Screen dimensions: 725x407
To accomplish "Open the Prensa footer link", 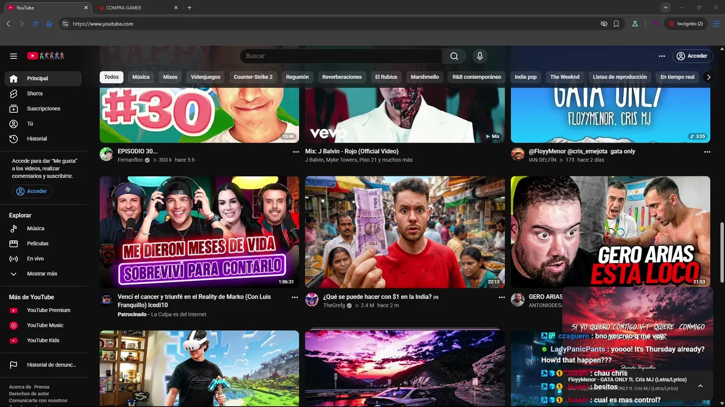I will (41, 387).
